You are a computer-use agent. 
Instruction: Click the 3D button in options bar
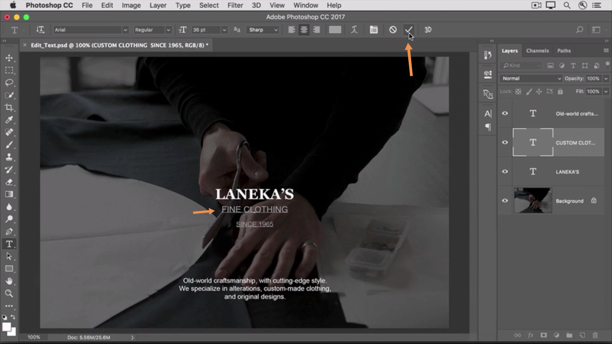tap(428, 30)
